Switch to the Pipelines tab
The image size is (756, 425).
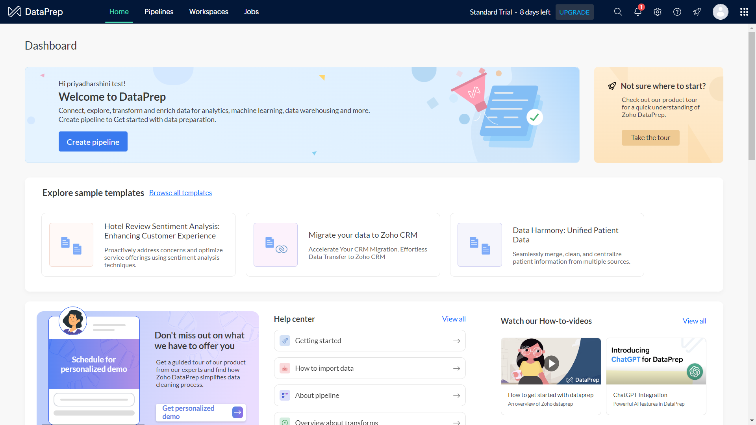[x=159, y=12]
